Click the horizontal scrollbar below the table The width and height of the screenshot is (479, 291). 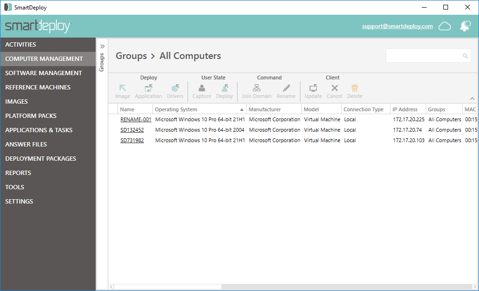point(167,287)
